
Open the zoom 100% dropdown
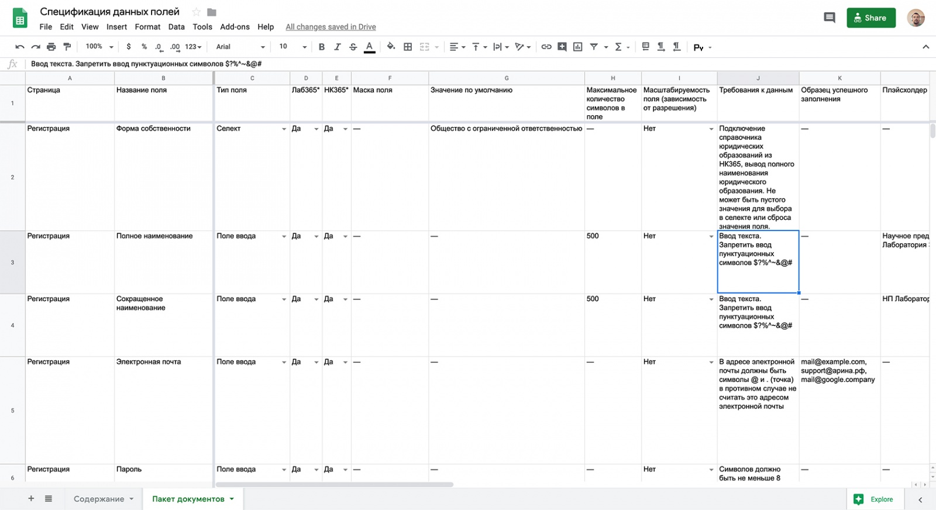99,47
